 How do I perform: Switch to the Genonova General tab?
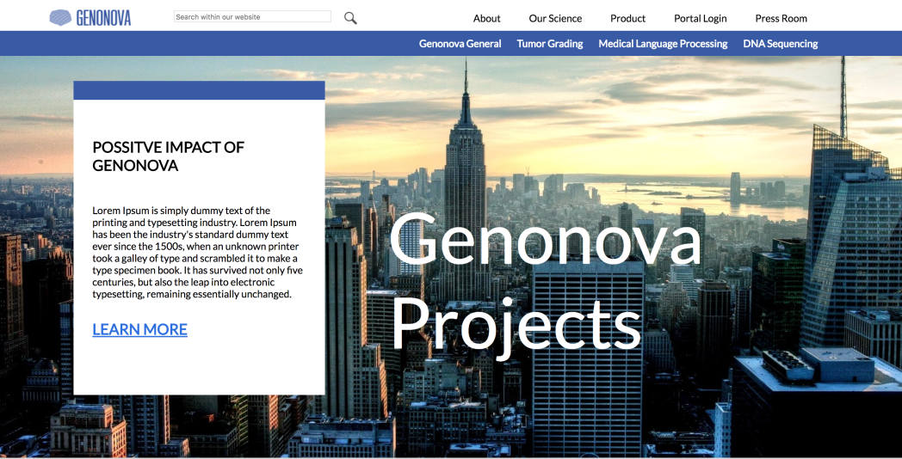click(460, 44)
